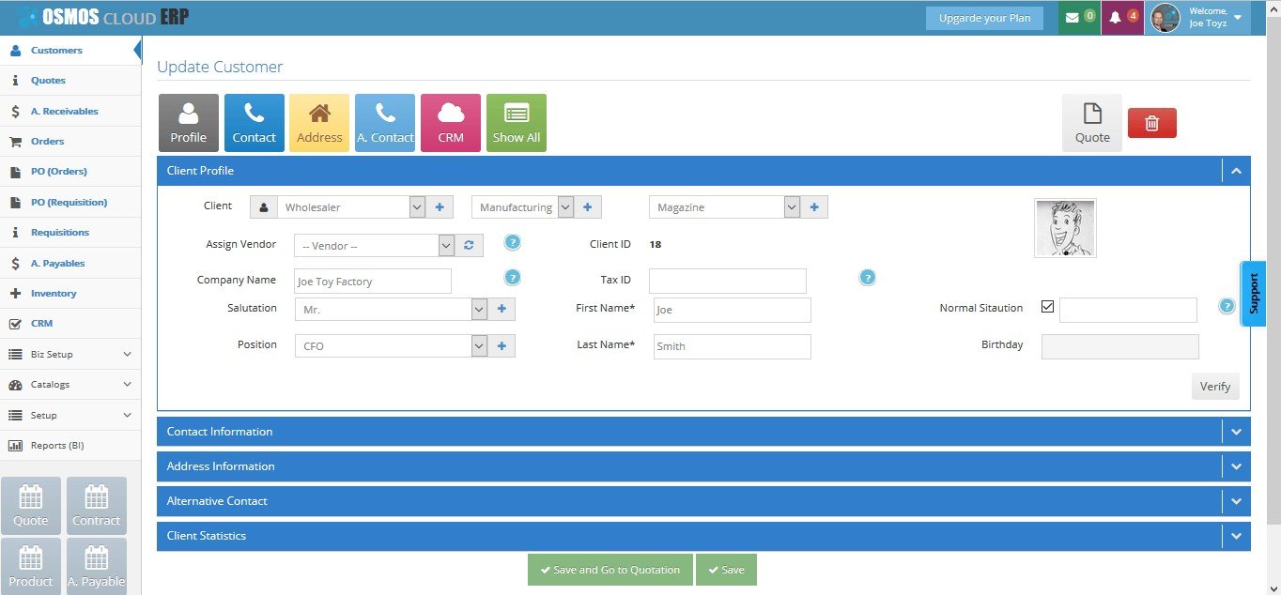The height and width of the screenshot is (595, 1281).
Task: Open the Support side tab
Action: [1254, 294]
